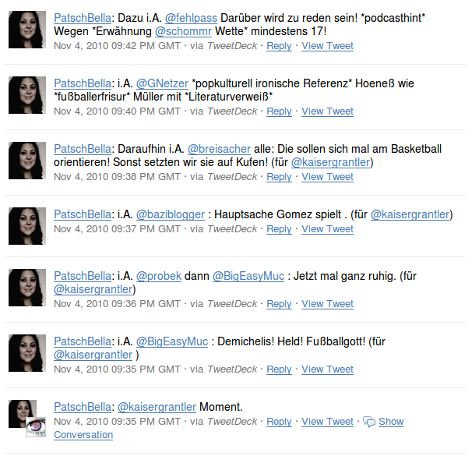Image resolution: width=472 pixels, height=456 pixels.
Task: Click the conversation speech-bubble icon
Action: (x=369, y=422)
